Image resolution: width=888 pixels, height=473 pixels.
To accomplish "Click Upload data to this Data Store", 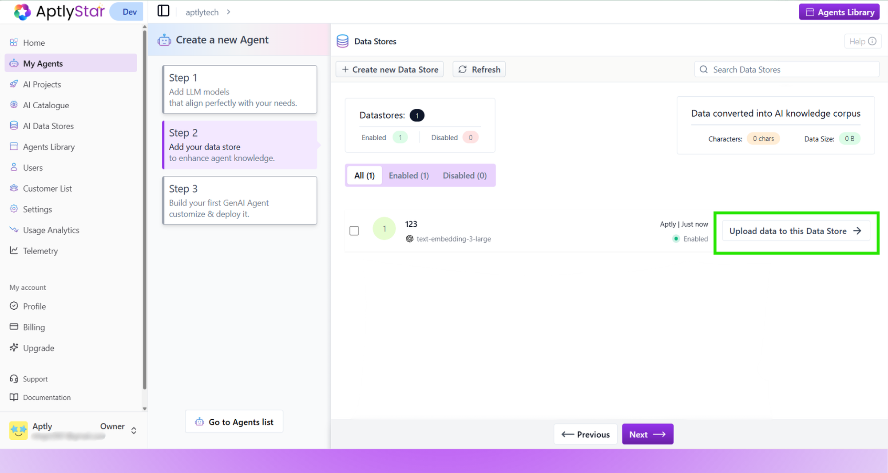I will point(796,231).
